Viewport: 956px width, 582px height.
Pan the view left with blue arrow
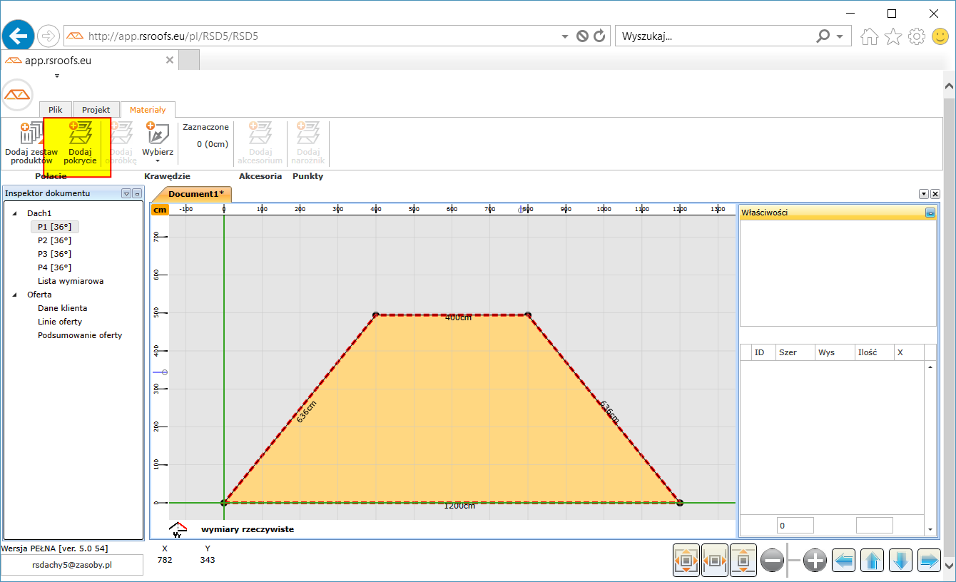(x=844, y=561)
